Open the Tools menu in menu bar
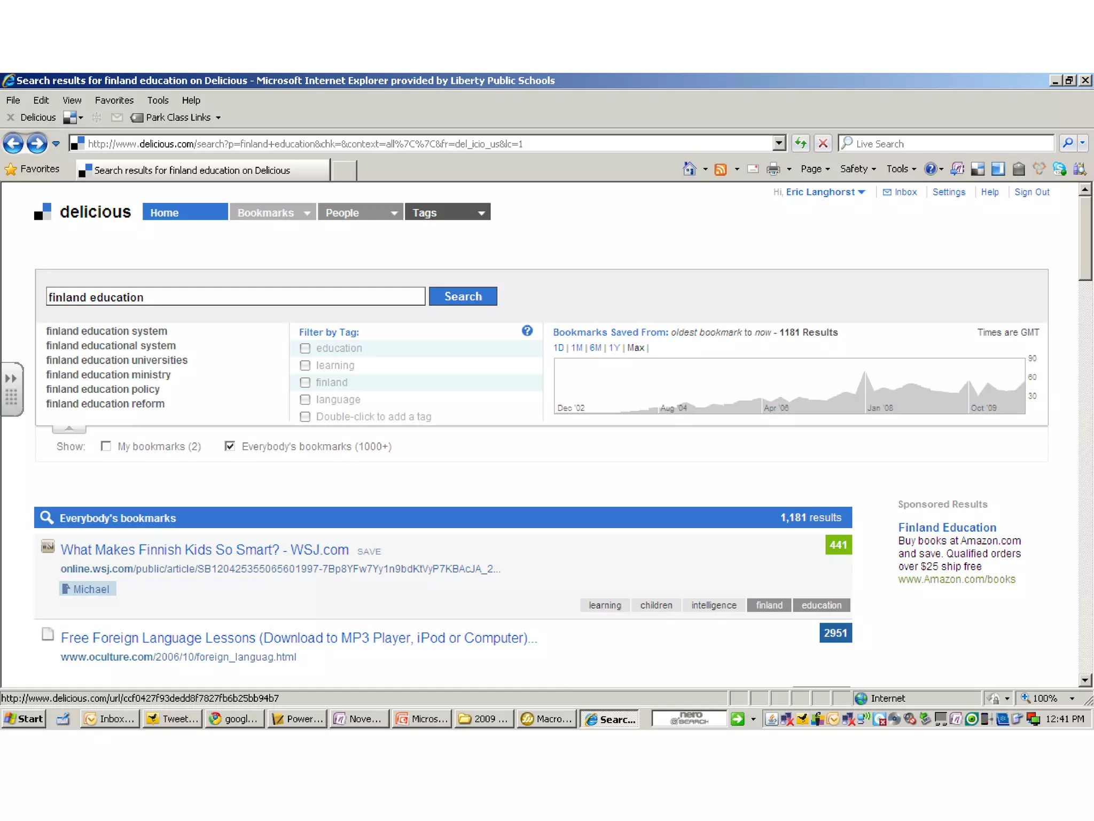Screen dimensions: 1094x821 click(x=158, y=100)
